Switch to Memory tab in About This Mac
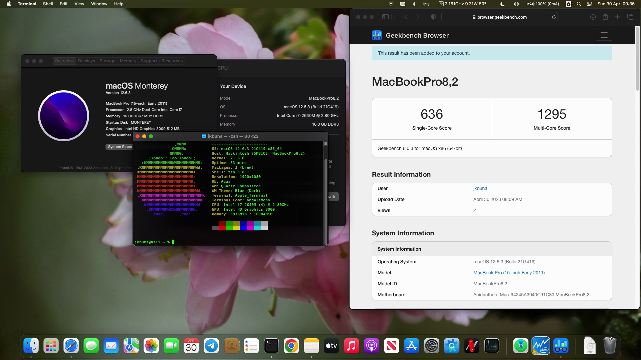Viewport: 641px width, 360px height. pos(128,61)
